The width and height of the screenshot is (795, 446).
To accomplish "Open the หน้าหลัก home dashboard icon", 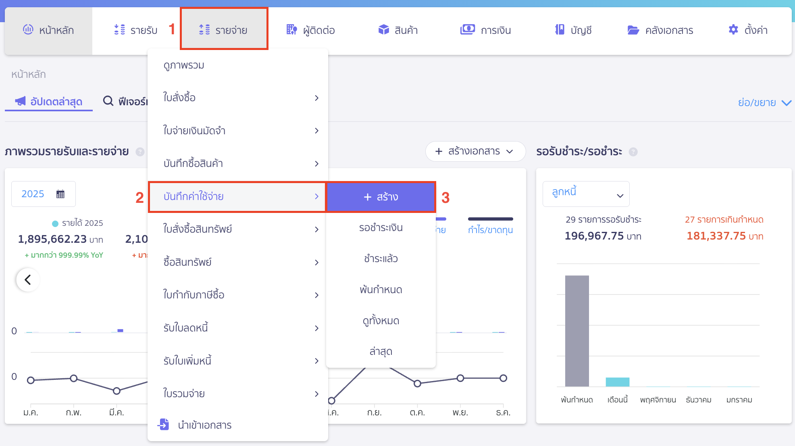I will pos(27,29).
